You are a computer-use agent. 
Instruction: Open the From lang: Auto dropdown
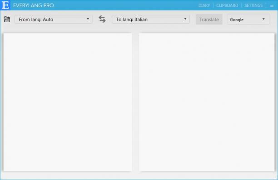(53, 19)
